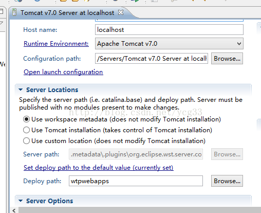Select the Tomcat v7.0 Server at localhost tab
Screen dimensions: 261x213
point(67,13)
